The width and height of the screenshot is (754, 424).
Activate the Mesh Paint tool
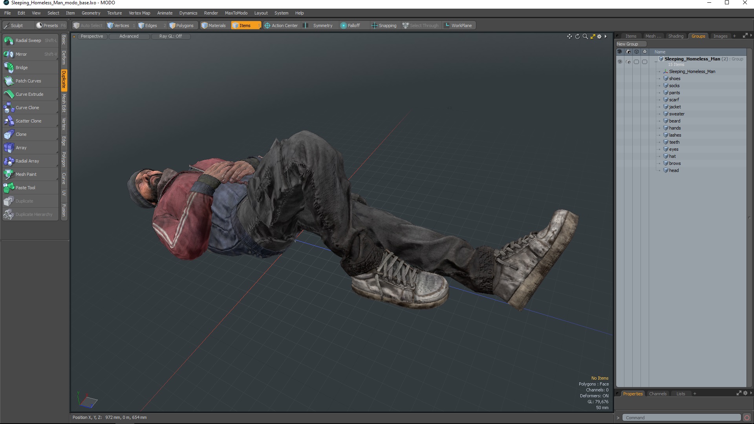click(x=30, y=174)
